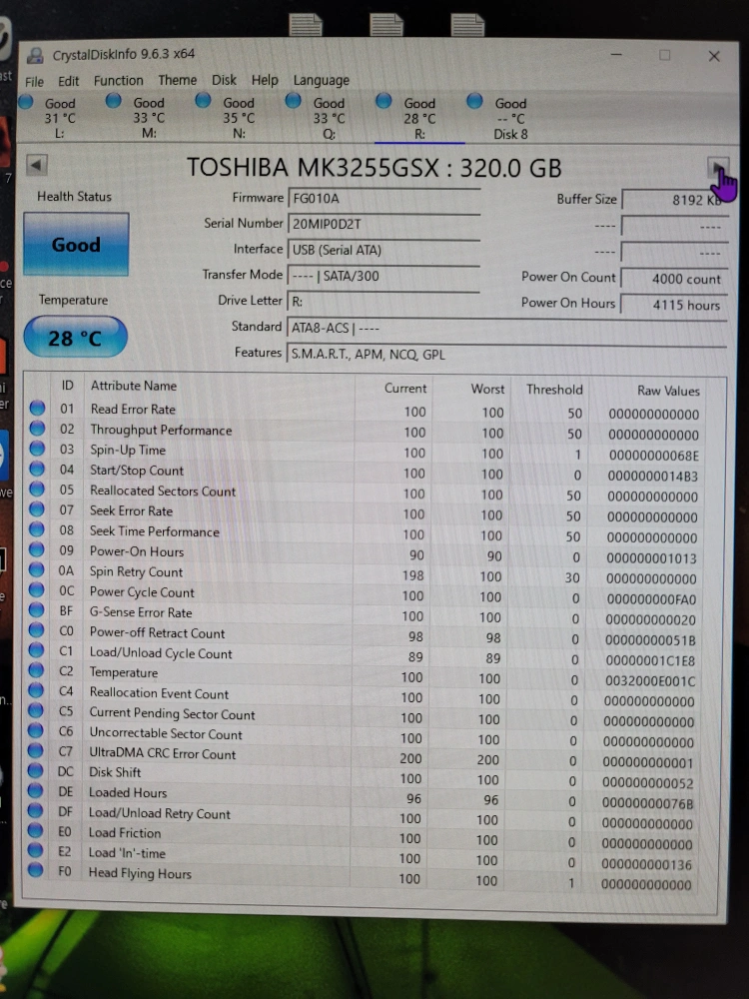The height and width of the screenshot is (999, 749).
Task: Click the Drive Letter field
Action: pos(384,302)
